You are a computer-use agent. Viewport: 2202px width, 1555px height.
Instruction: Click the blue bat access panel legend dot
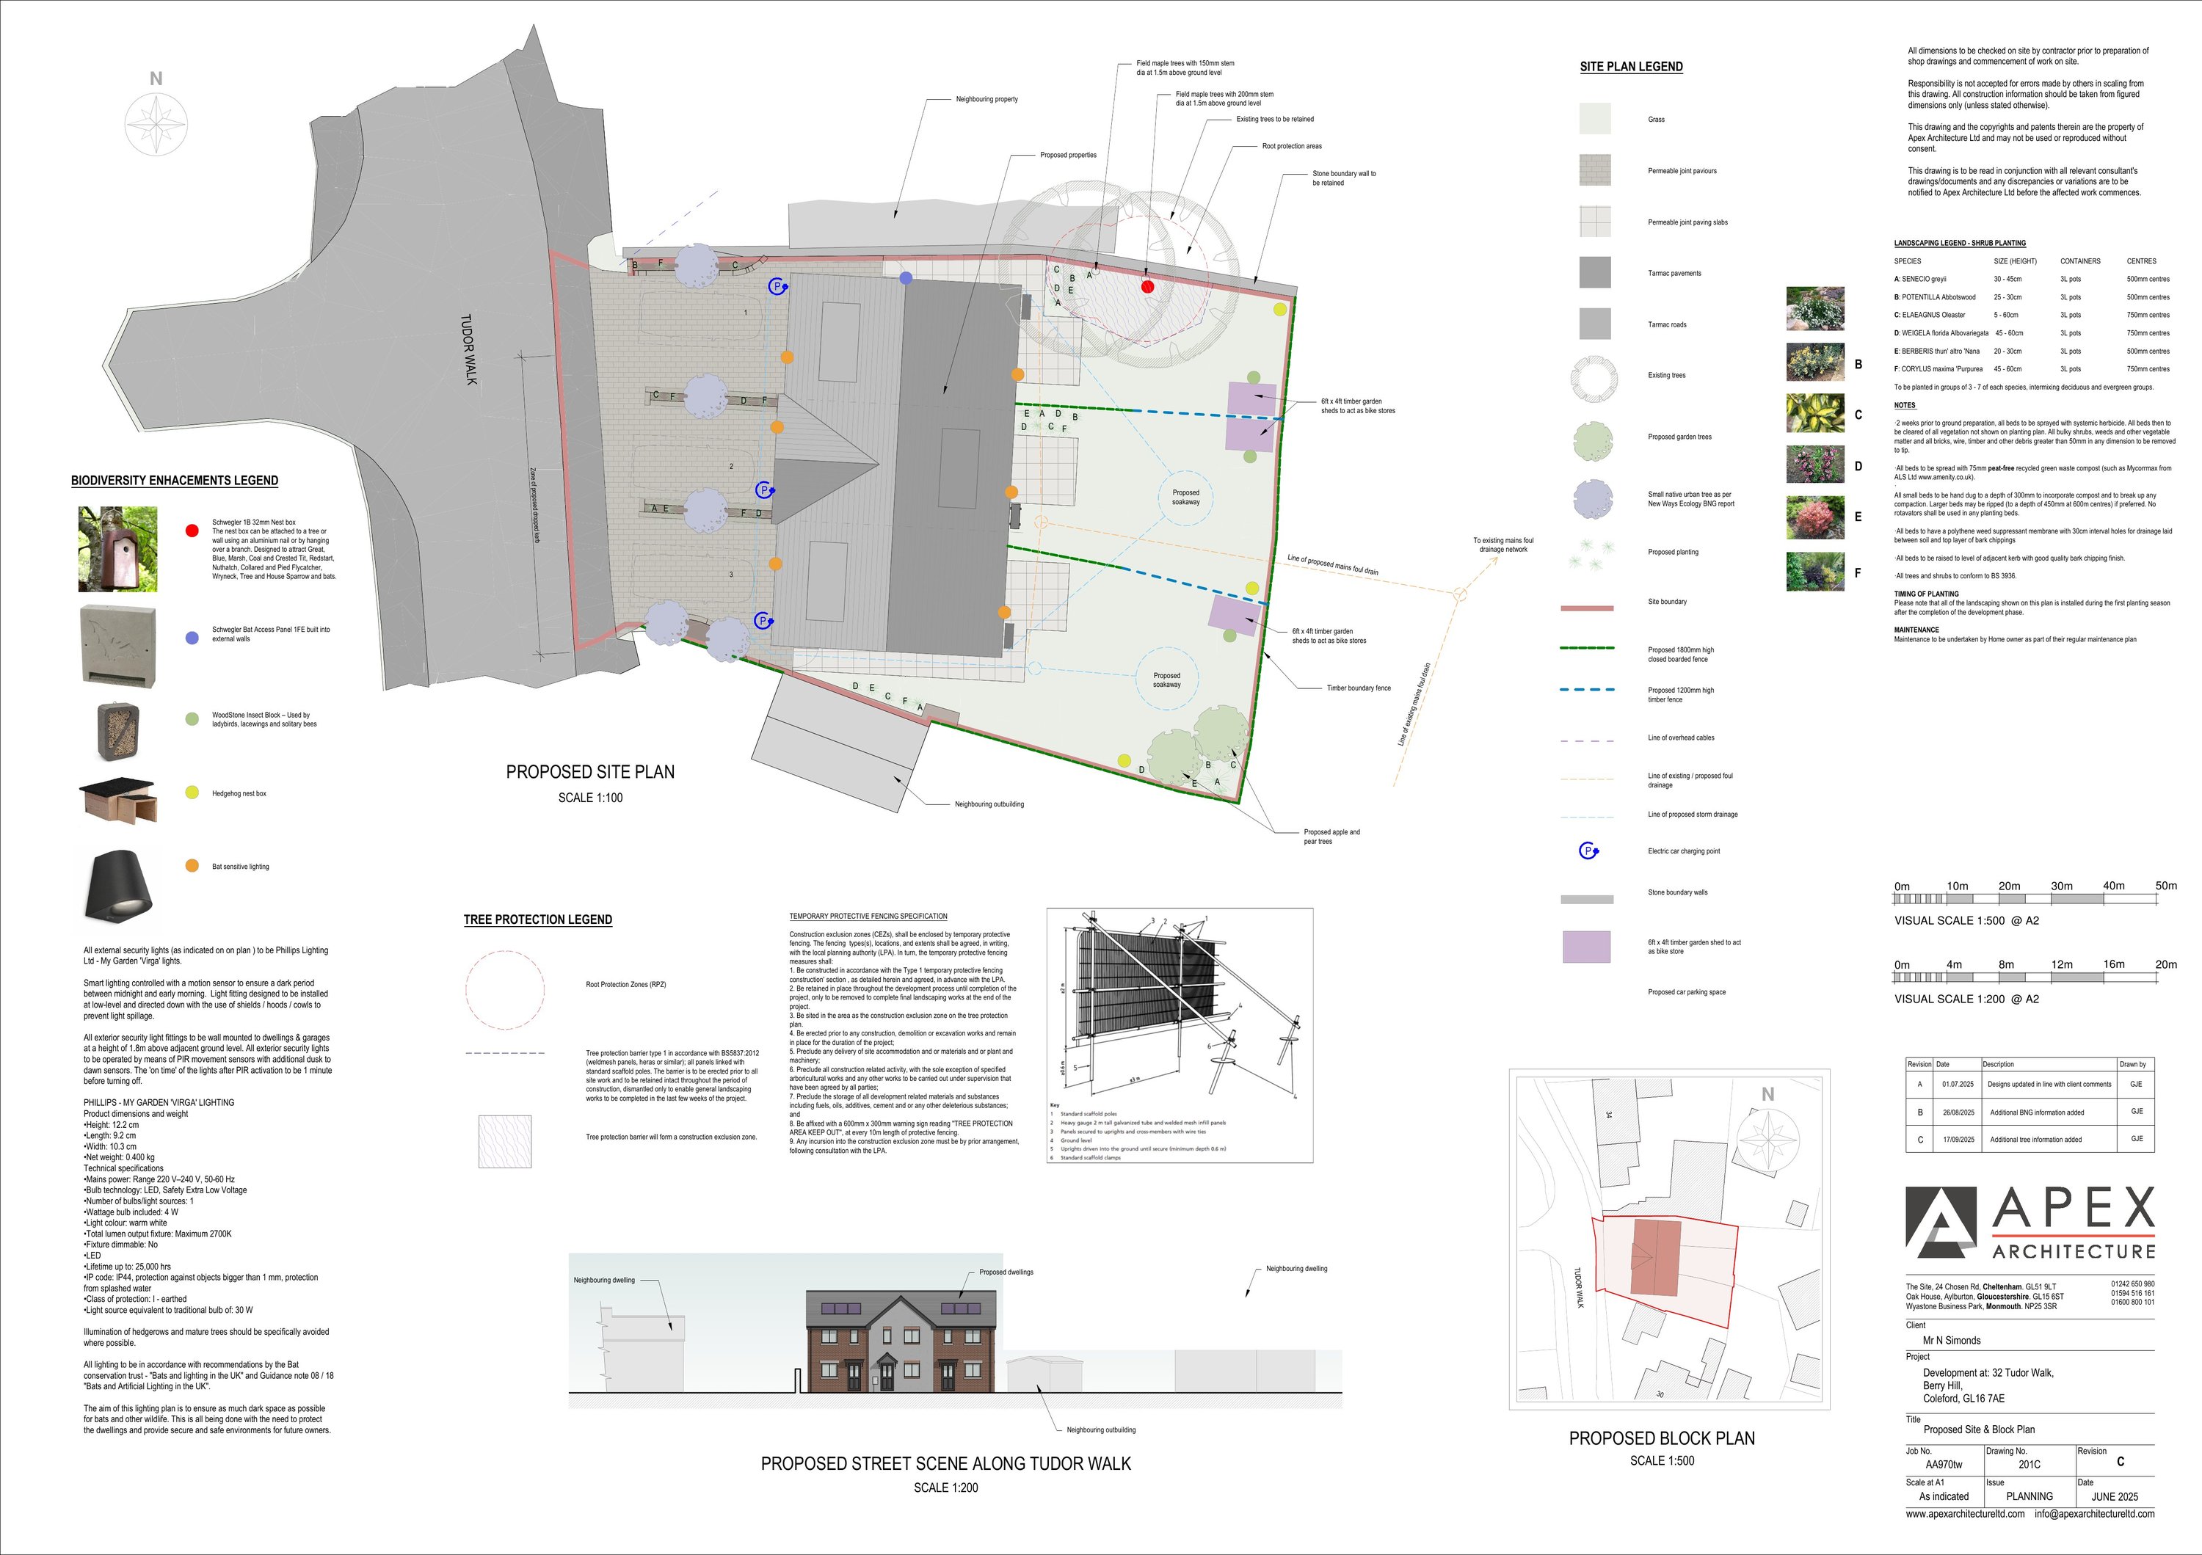pyautogui.click(x=192, y=638)
